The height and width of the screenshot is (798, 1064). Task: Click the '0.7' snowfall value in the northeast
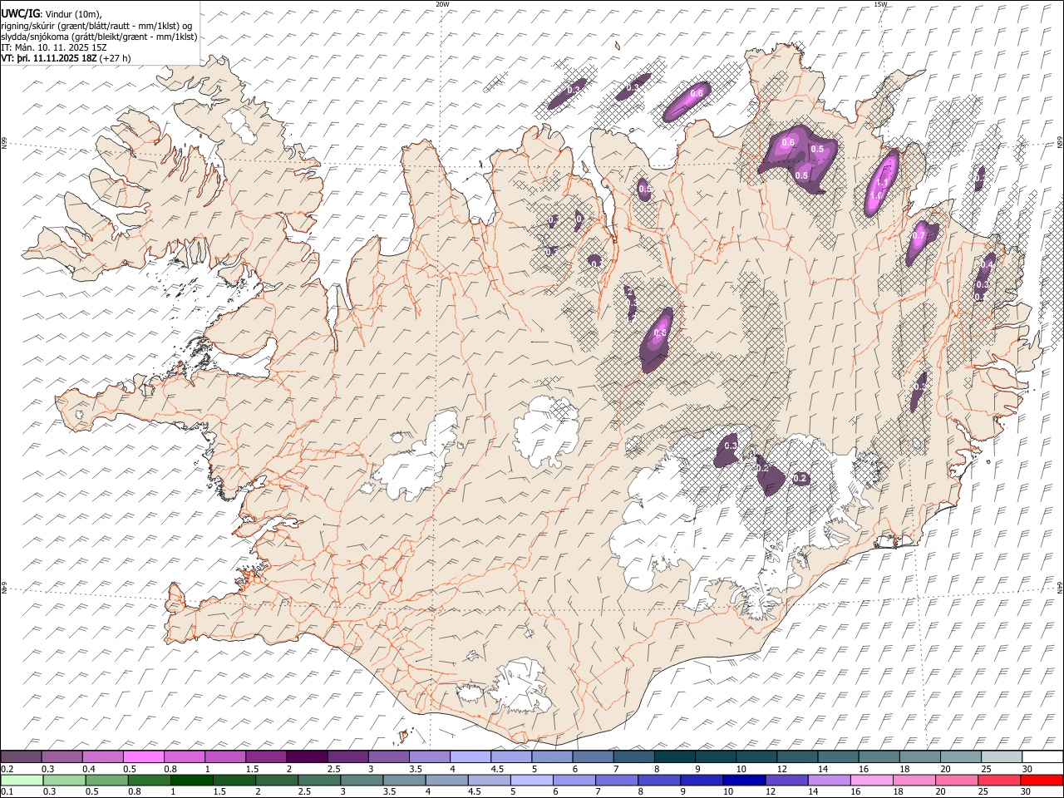click(919, 236)
